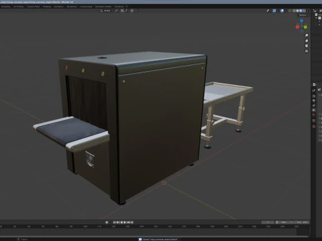Open the Compositing workspace tab
The width and height of the screenshot is (322, 241).
click(86, 7)
